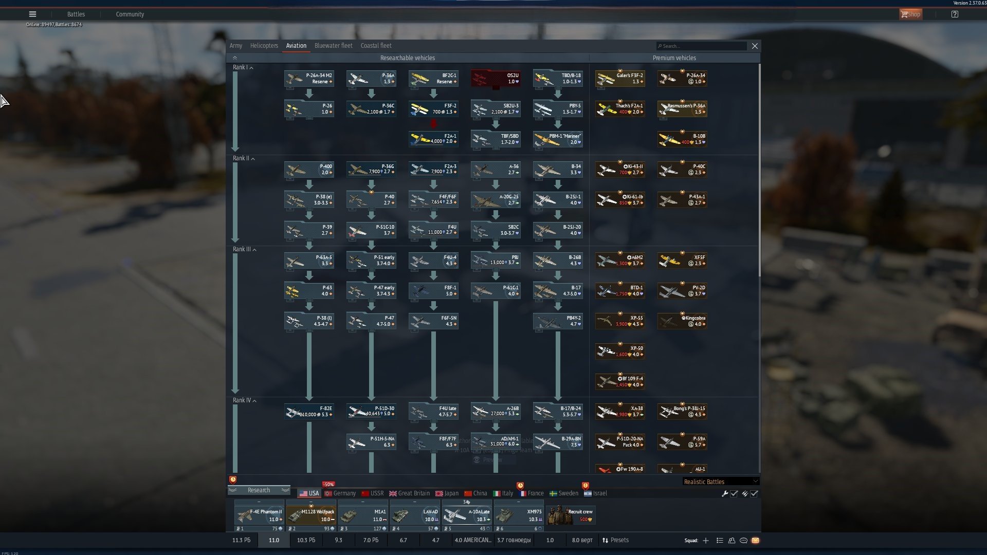987x555 pixels.
Task: Select premium Bong's P-38J-15 card
Action: click(682, 411)
